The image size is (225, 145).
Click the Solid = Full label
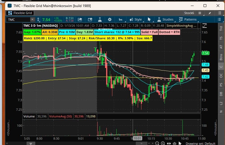[150, 32]
